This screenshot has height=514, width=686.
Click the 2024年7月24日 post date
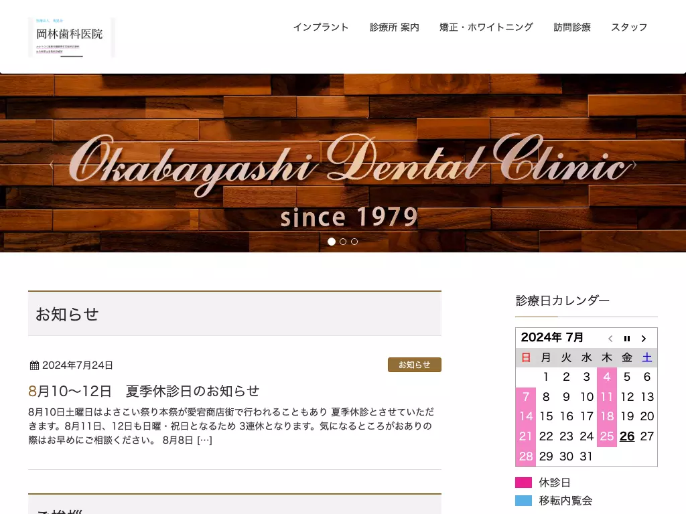point(78,365)
